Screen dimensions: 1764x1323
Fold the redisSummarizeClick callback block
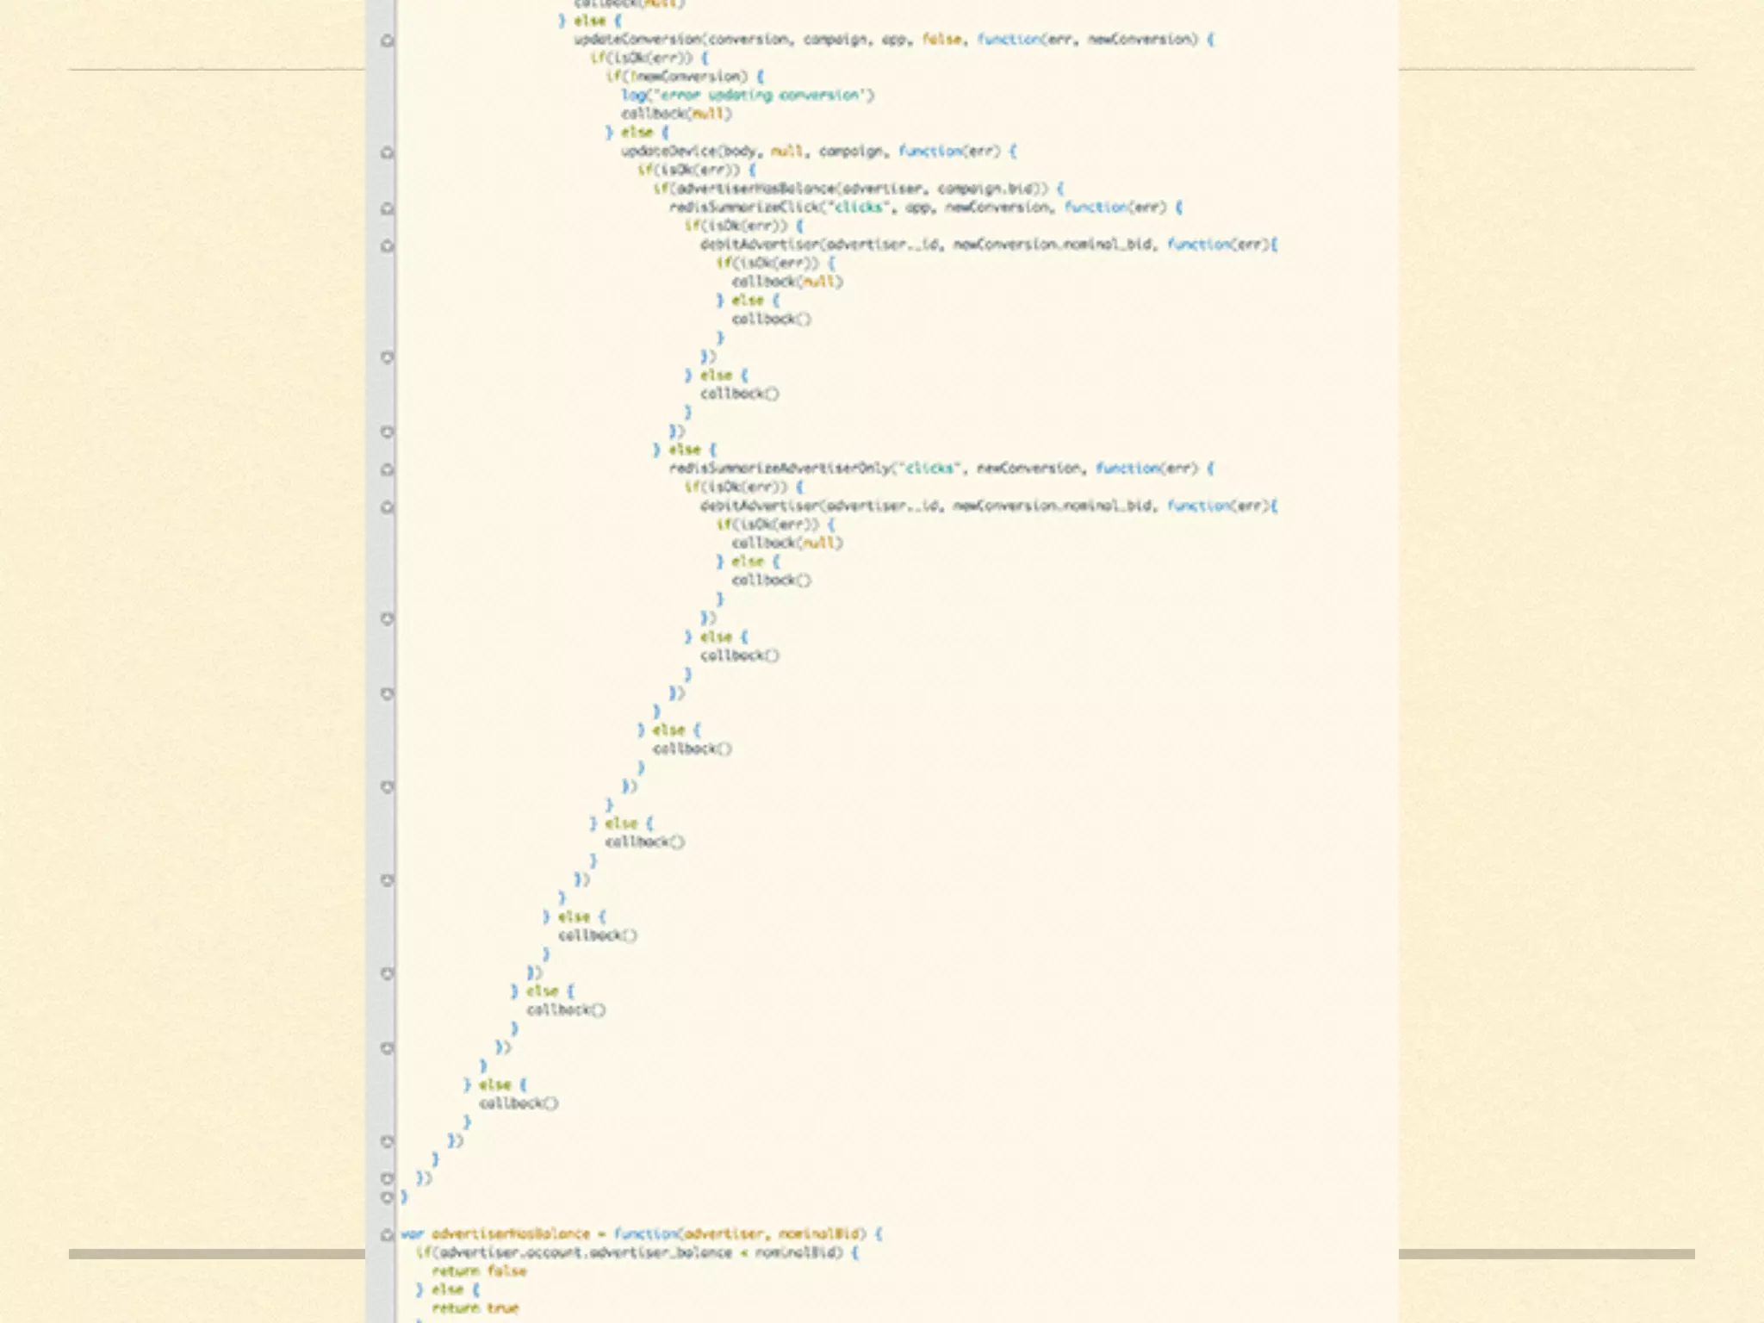[x=388, y=208]
